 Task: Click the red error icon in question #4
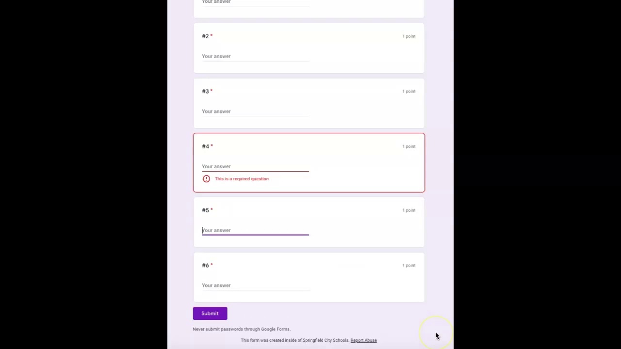[x=206, y=179]
